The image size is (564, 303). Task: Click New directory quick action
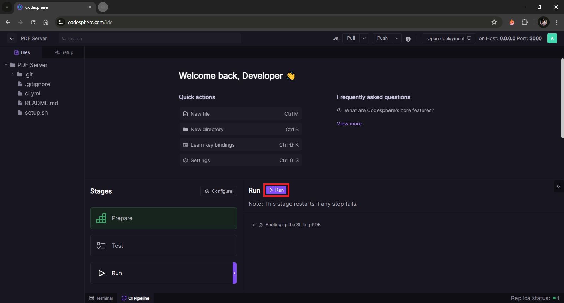[x=241, y=129]
